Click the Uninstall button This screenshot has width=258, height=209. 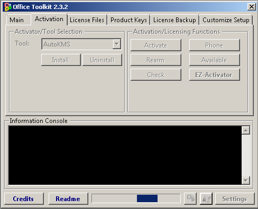[x=102, y=60]
